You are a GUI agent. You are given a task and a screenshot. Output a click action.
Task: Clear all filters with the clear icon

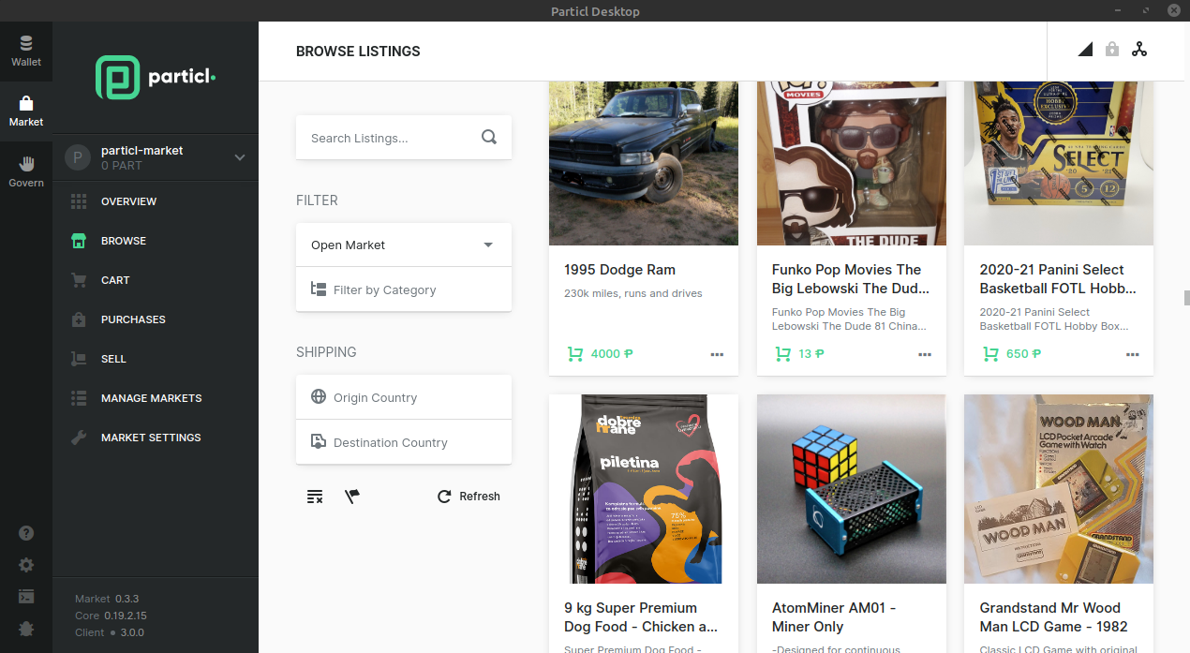click(315, 497)
